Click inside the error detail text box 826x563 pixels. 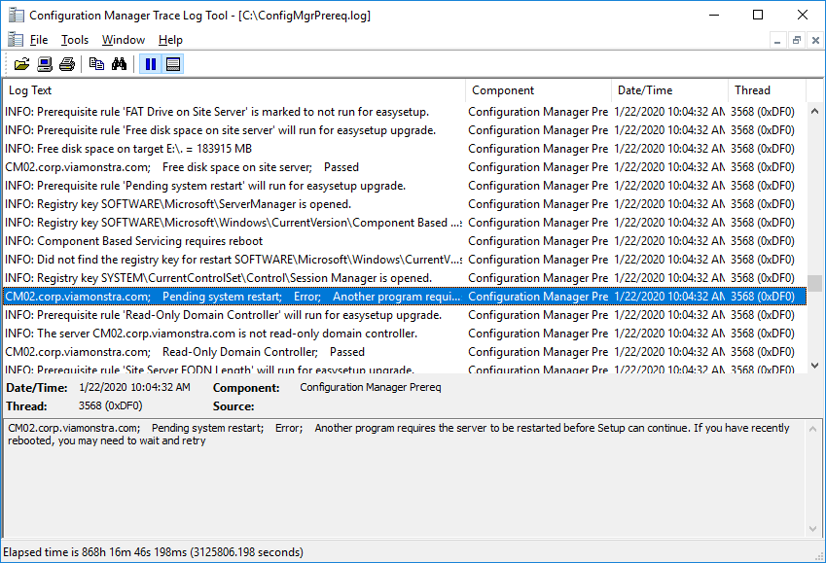click(405, 478)
